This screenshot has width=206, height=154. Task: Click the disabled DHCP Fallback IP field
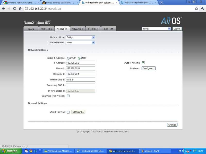pyautogui.click(x=81, y=91)
